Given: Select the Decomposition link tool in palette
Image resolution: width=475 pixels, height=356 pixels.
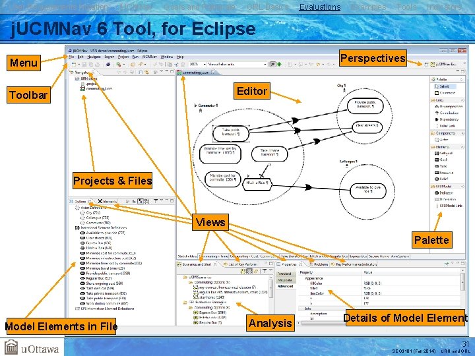Looking at the screenshot, I should tap(449, 106).
